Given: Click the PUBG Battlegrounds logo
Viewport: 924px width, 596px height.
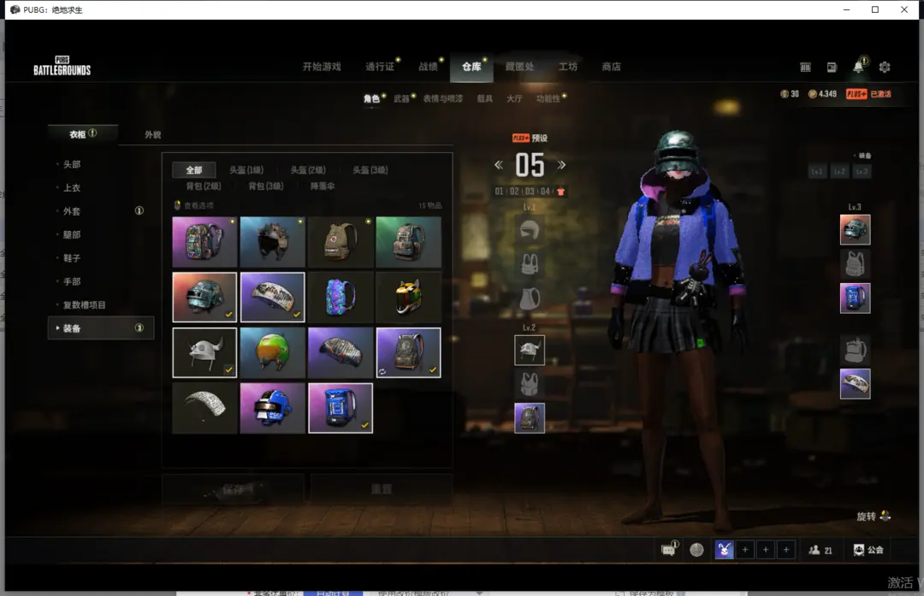Looking at the screenshot, I should 62,66.
